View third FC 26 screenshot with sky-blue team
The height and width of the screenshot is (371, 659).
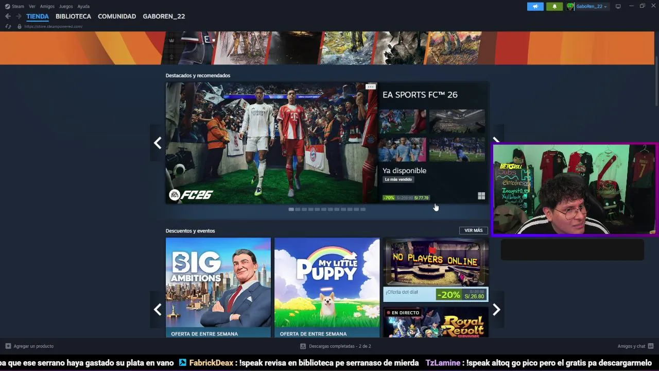[x=403, y=149]
